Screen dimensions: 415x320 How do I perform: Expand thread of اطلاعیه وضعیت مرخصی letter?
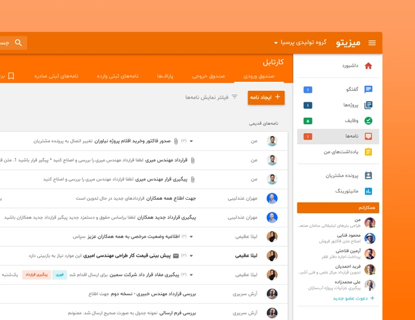coord(191,237)
